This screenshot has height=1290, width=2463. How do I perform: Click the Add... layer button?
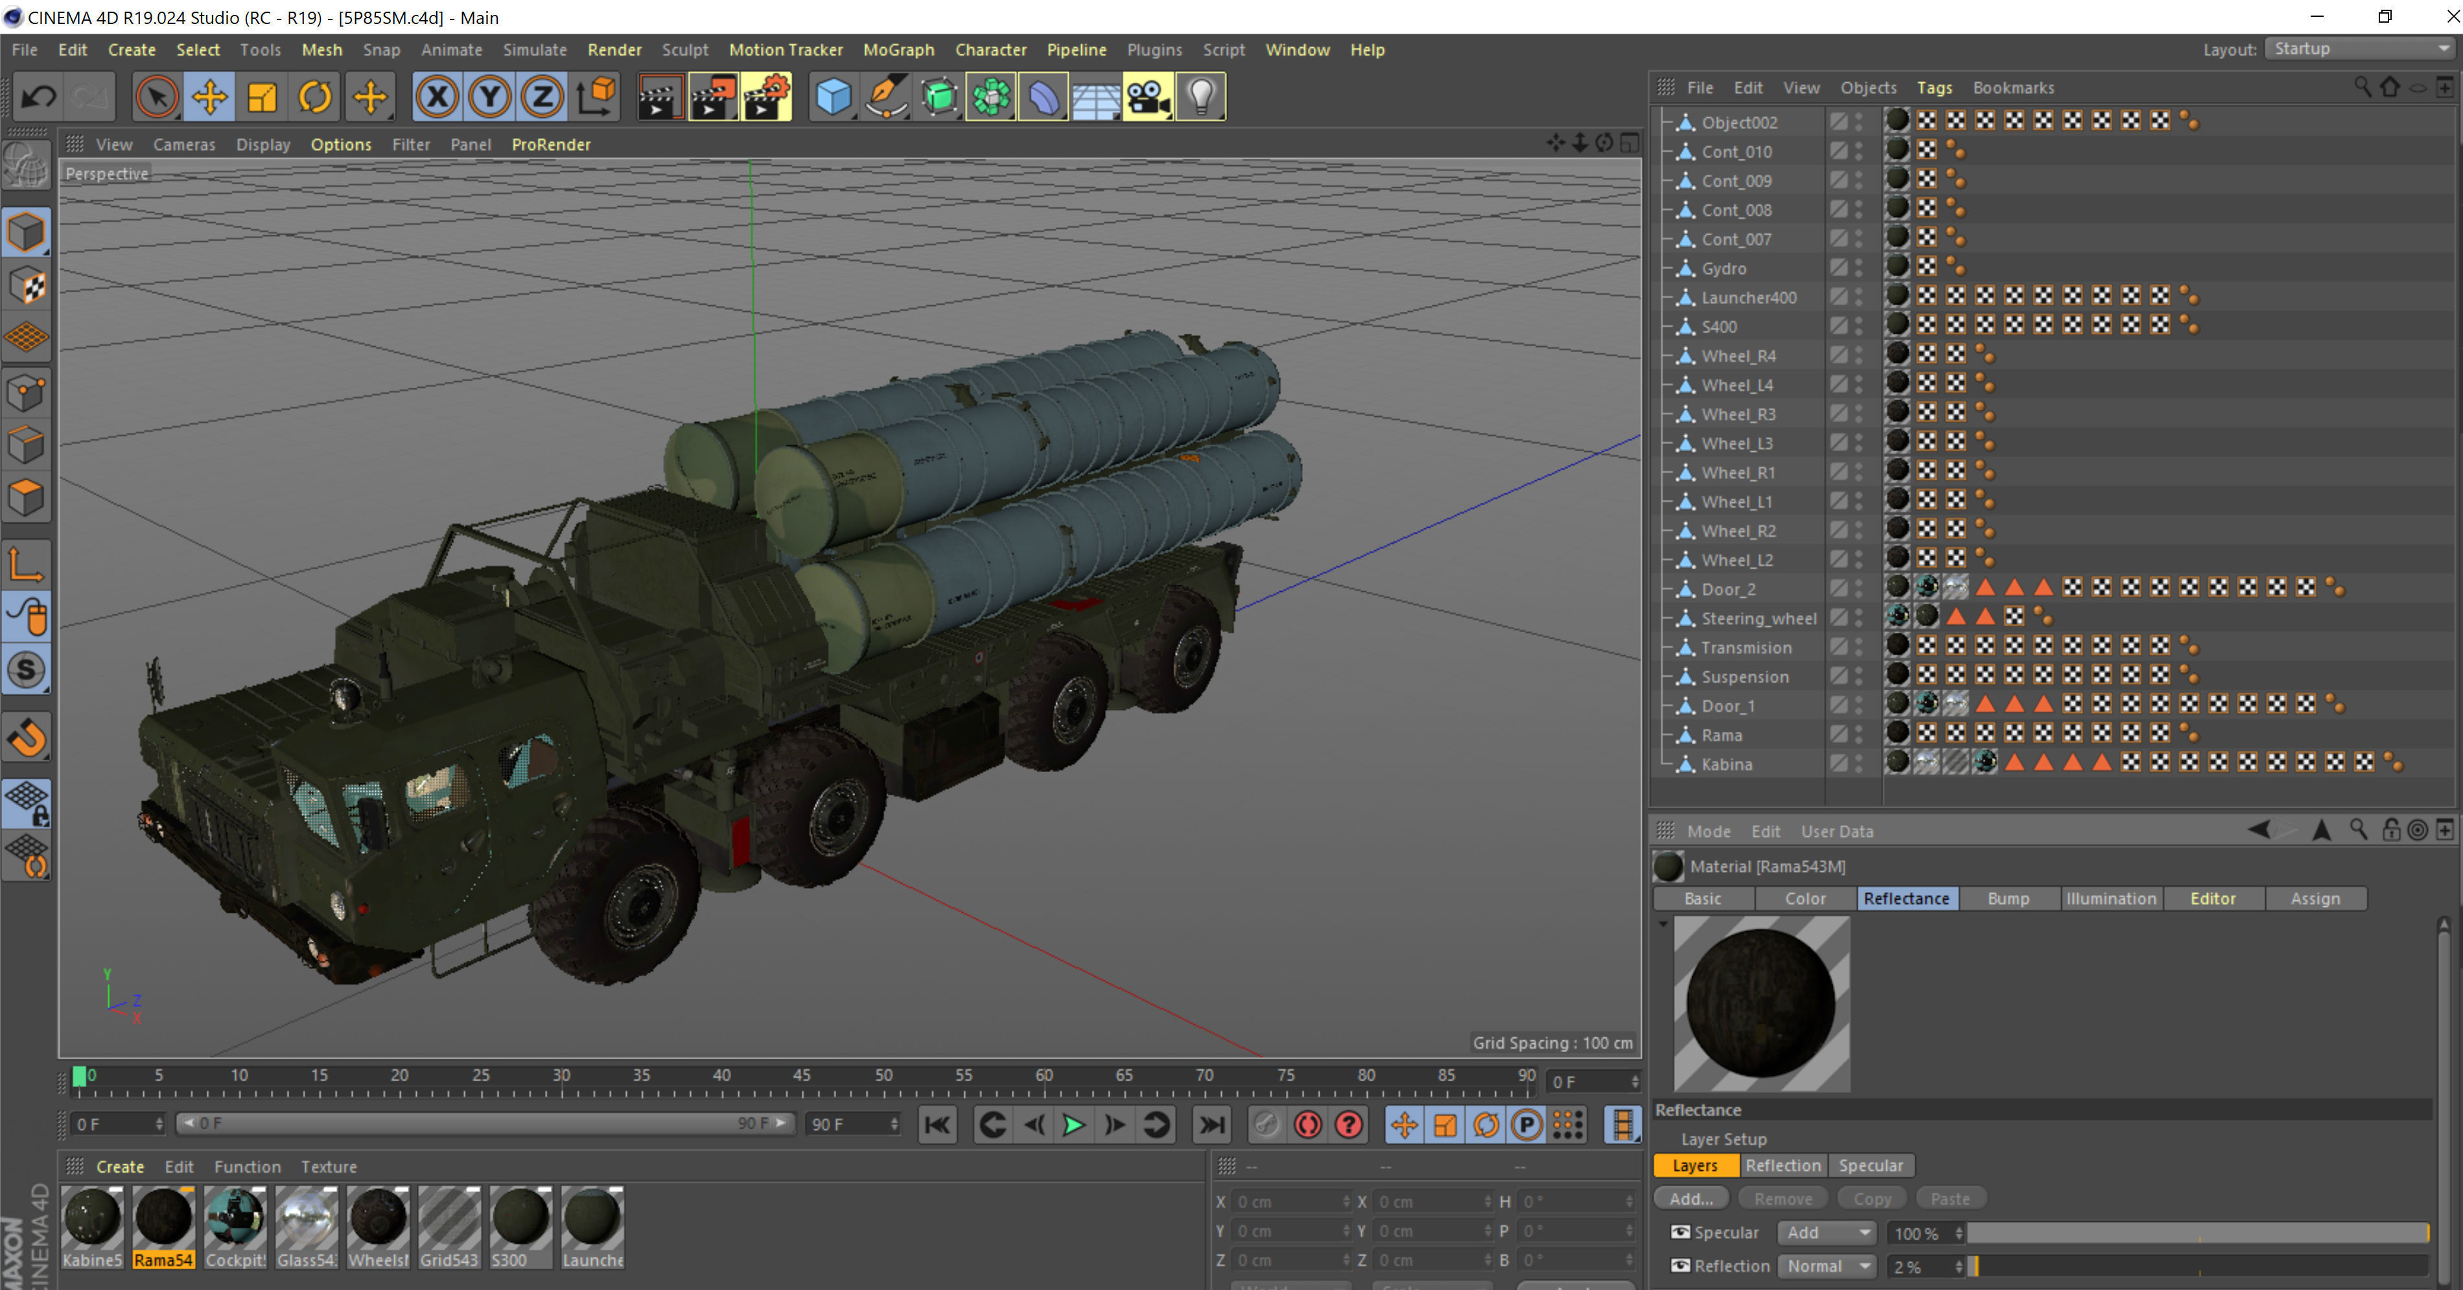point(1690,1198)
